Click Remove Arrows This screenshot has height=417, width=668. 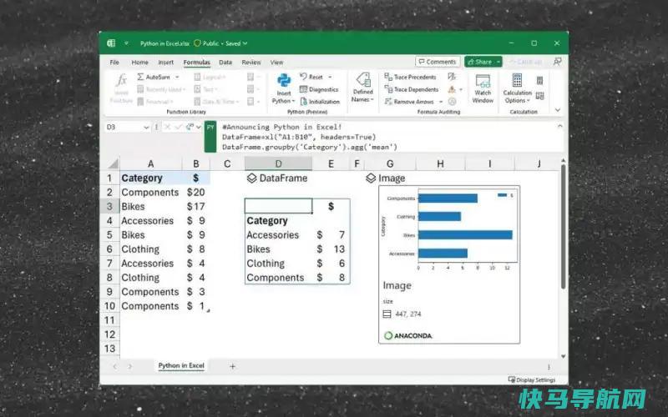click(x=409, y=102)
